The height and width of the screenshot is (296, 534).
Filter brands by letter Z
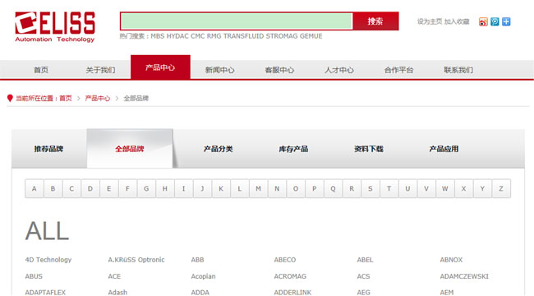[501, 188]
